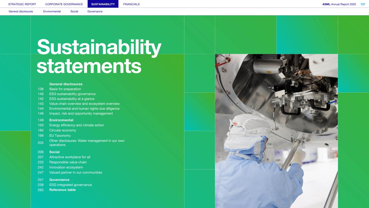Select the Social sub-navigation item

point(74,11)
